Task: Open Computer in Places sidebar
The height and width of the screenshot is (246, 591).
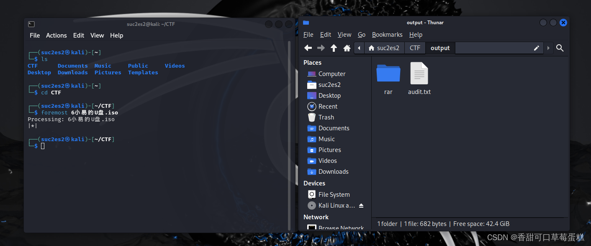Action: [x=331, y=74]
